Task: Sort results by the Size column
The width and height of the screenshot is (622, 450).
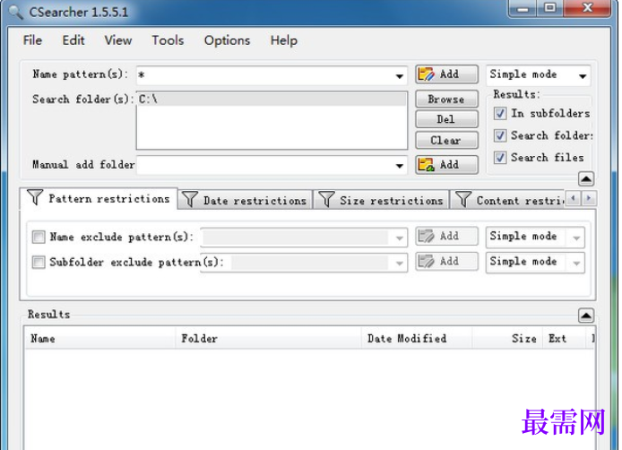Action: 507,339
